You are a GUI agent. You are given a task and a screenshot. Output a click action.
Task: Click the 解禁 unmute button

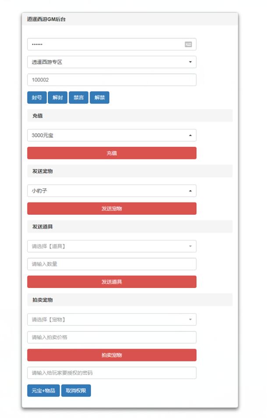(99, 97)
